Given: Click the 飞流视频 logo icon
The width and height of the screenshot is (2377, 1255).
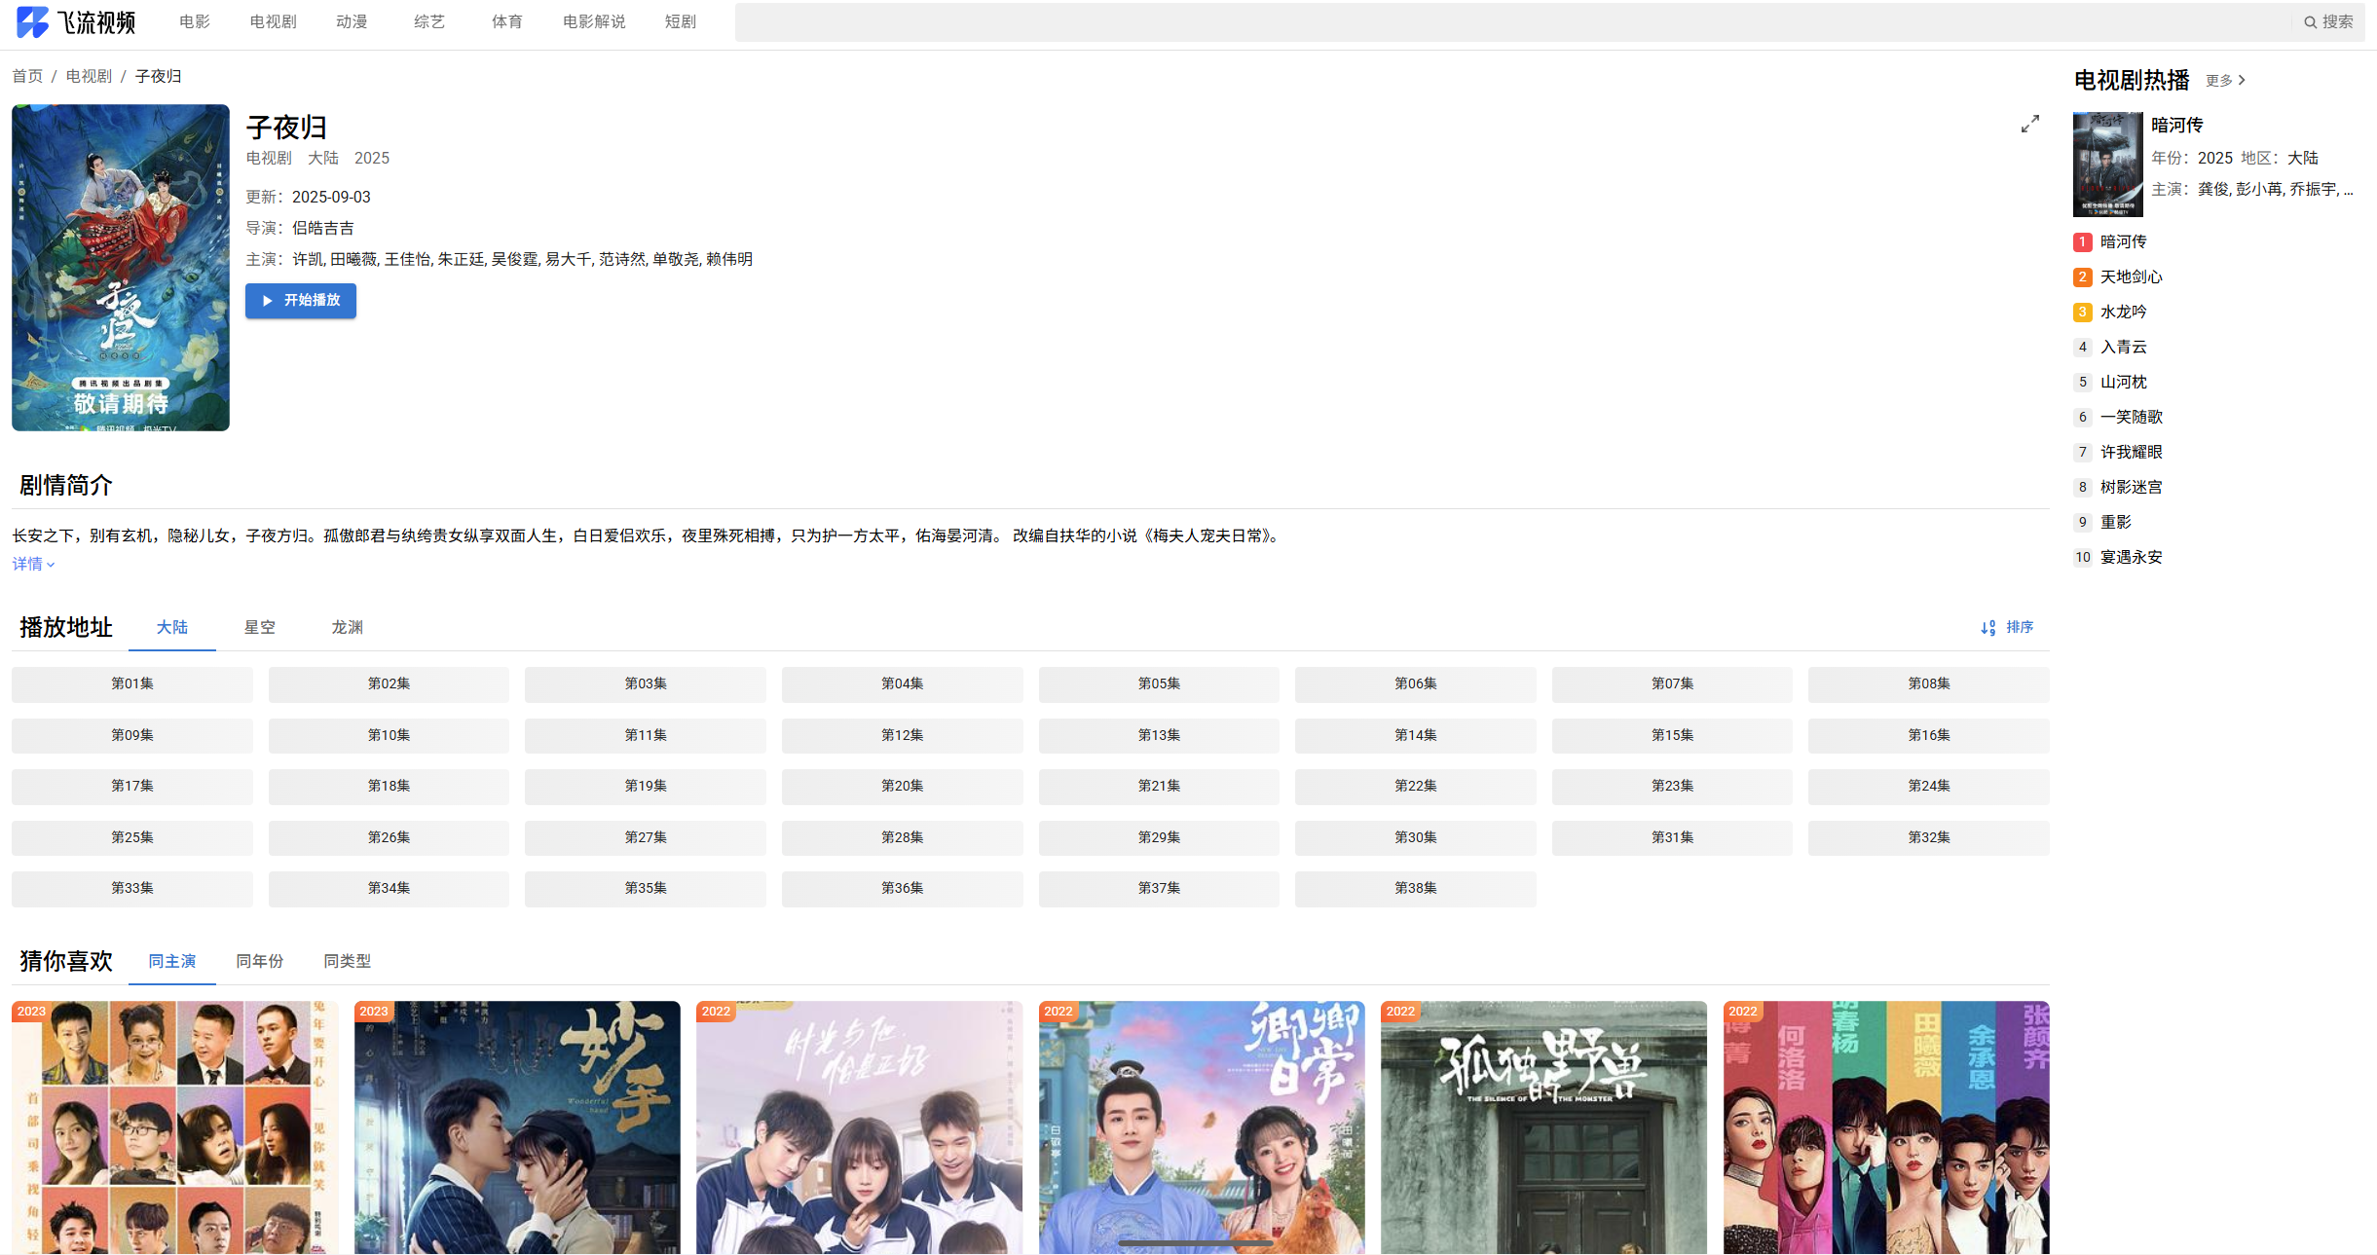Looking at the screenshot, I should pos(32,21).
